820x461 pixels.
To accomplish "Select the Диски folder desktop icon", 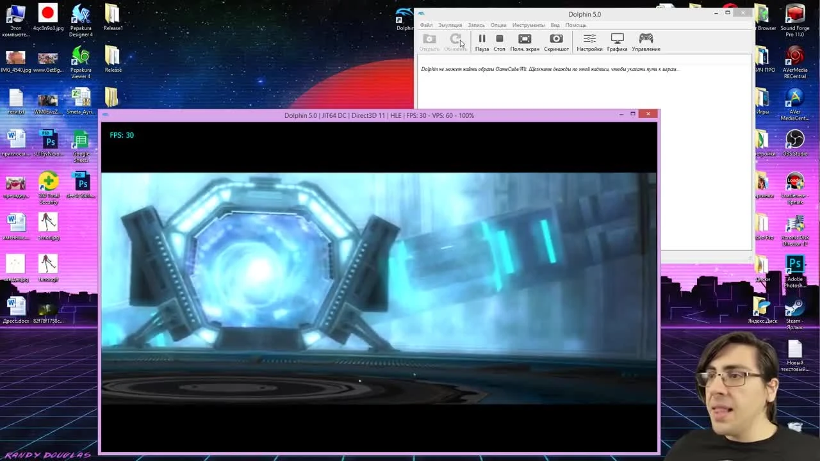I will click(x=762, y=268).
